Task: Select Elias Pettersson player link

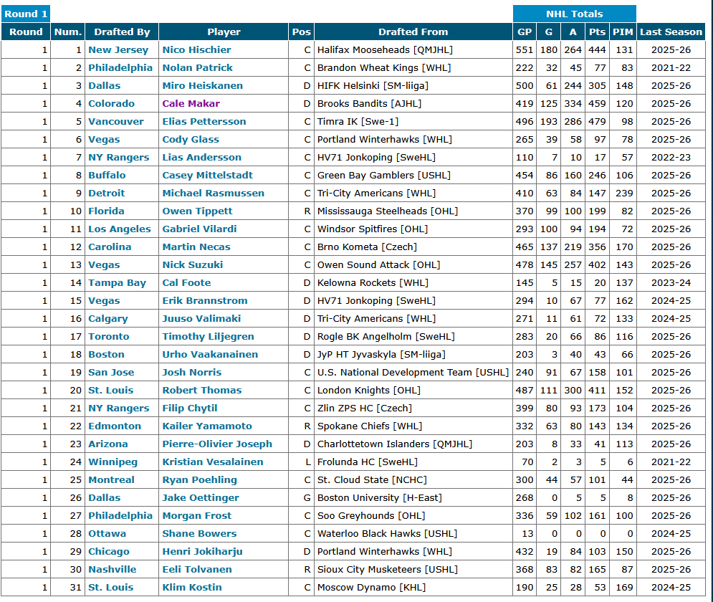Action: pos(204,121)
